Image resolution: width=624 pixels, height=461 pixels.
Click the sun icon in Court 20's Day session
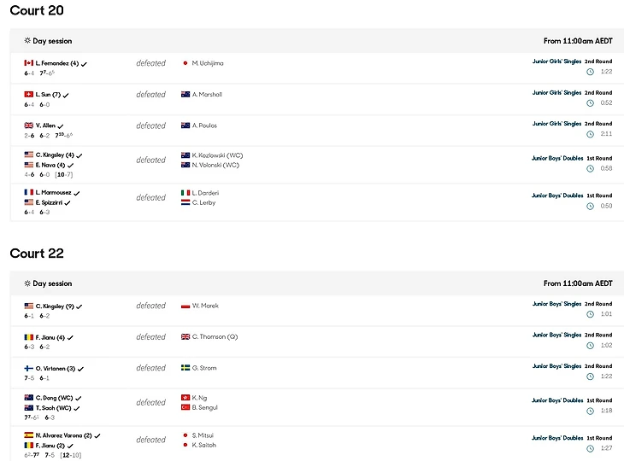tap(27, 41)
